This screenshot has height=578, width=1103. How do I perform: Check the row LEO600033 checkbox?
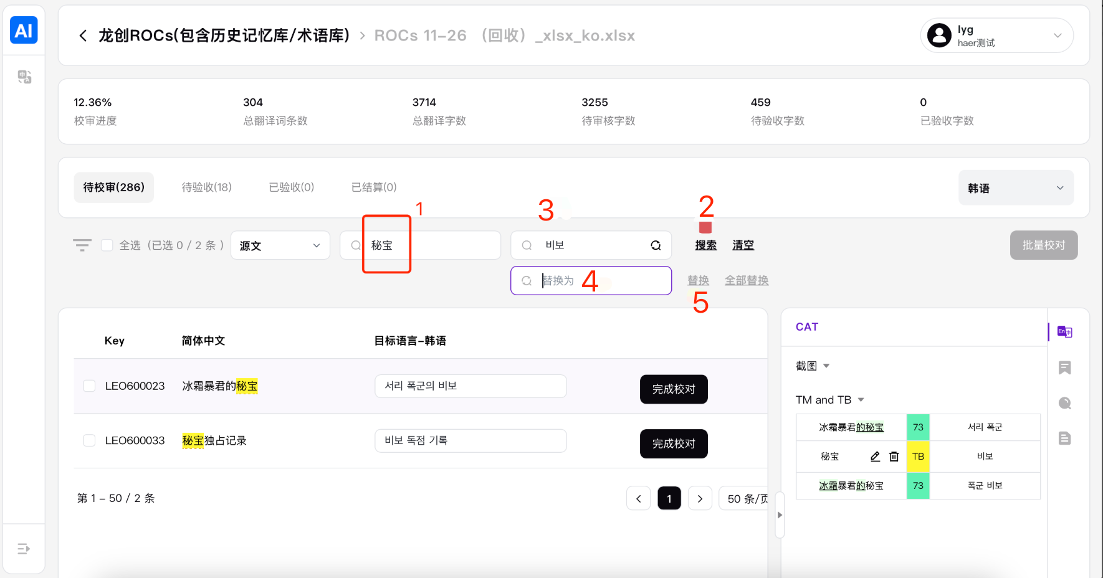[x=89, y=440]
